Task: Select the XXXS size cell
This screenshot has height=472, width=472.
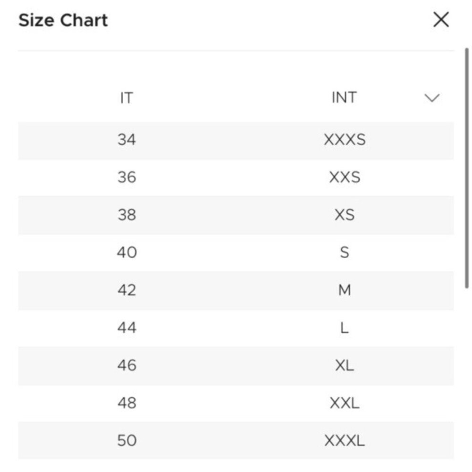Action: [345, 140]
